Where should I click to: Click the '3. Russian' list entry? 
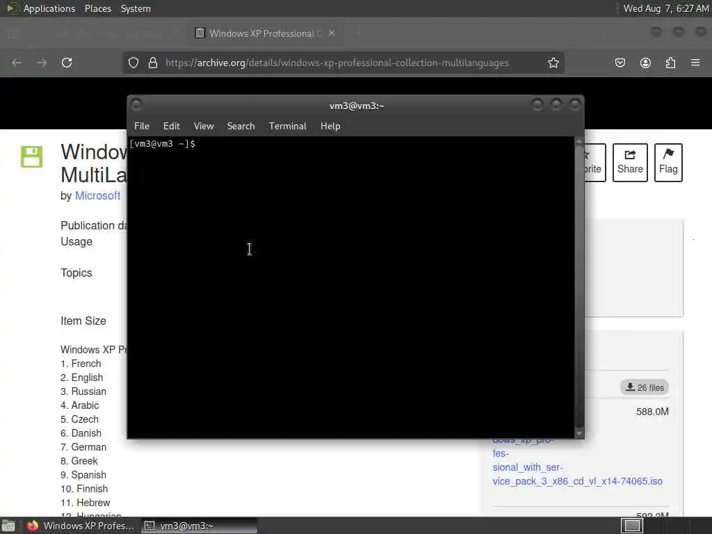pyautogui.click(x=83, y=391)
